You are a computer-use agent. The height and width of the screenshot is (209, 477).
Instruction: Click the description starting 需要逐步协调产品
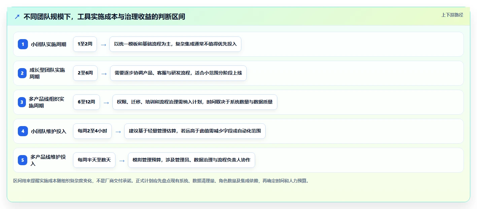[x=178, y=73]
